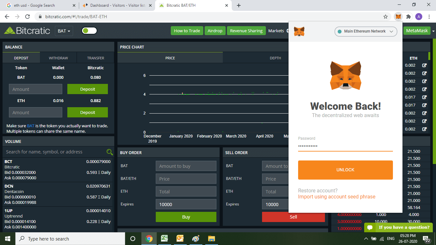This screenshot has height=245, width=436.
Task: Show the DEPTH chart tab
Action: pos(275,58)
